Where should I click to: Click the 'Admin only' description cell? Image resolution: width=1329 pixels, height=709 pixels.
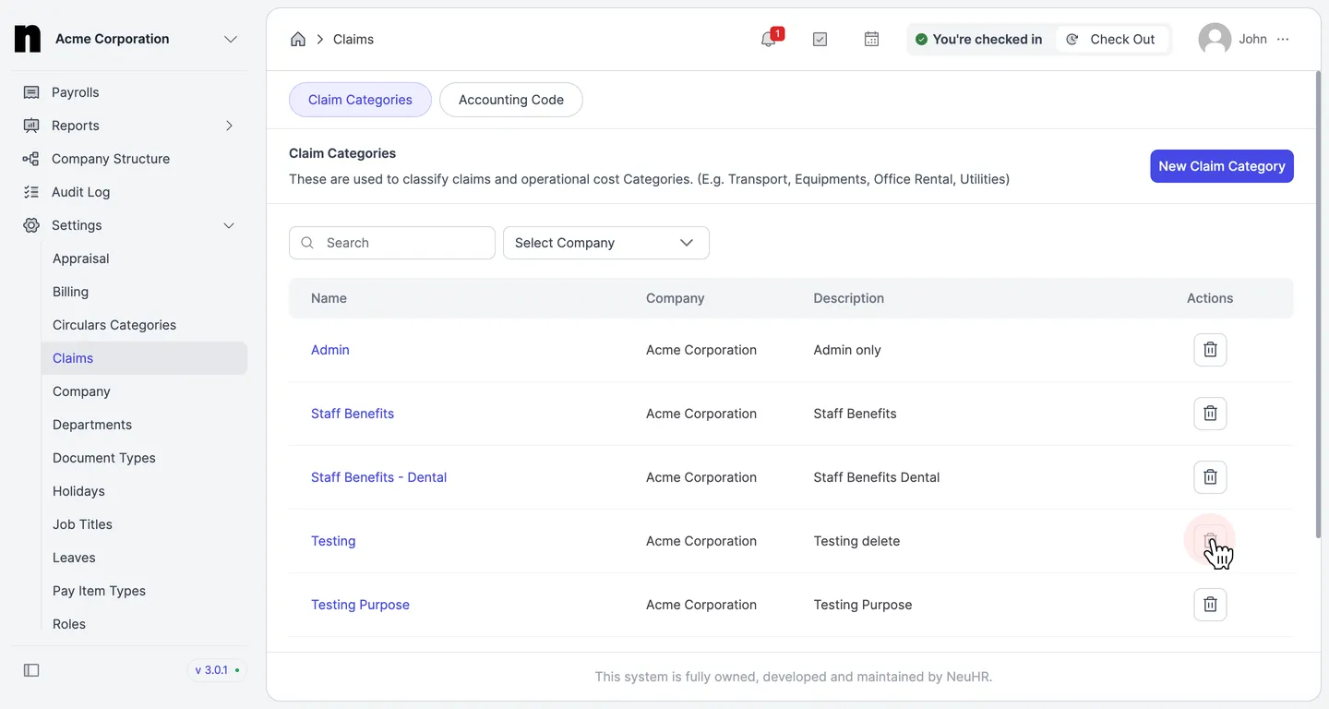[847, 350]
